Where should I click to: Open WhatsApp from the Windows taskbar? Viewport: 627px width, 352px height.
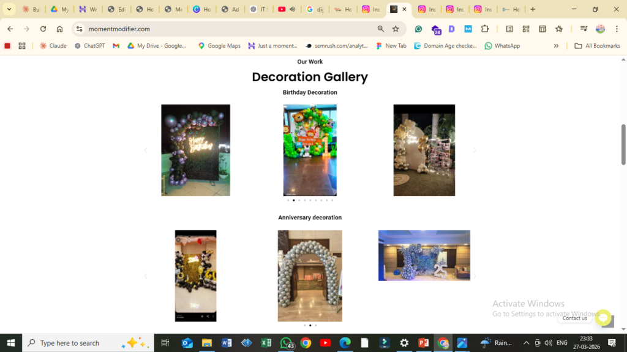pos(287,343)
